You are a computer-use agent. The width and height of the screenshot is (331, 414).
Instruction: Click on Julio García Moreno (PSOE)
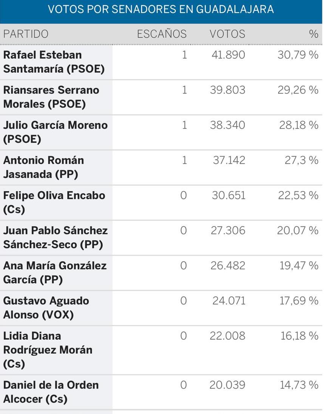click(55, 132)
